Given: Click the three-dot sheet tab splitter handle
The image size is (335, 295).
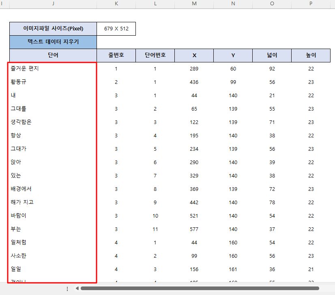Looking at the screenshot, I should pyautogui.click(x=67, y=289).
